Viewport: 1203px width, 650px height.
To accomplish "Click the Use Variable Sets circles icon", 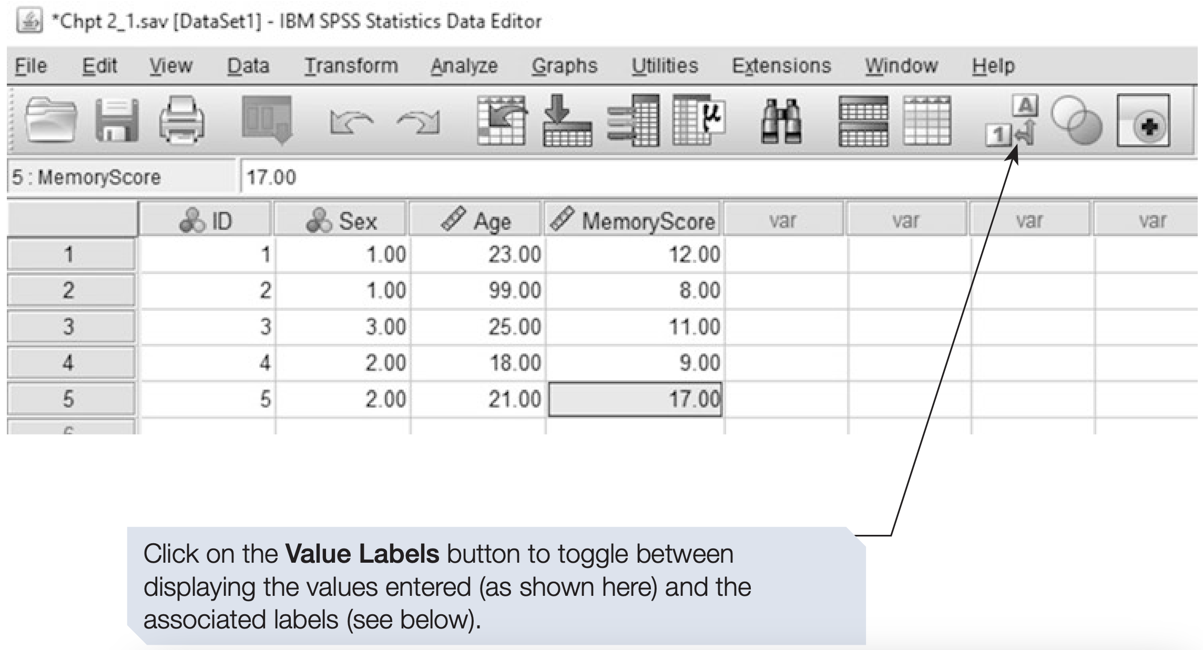I will tap(1076, 121).
